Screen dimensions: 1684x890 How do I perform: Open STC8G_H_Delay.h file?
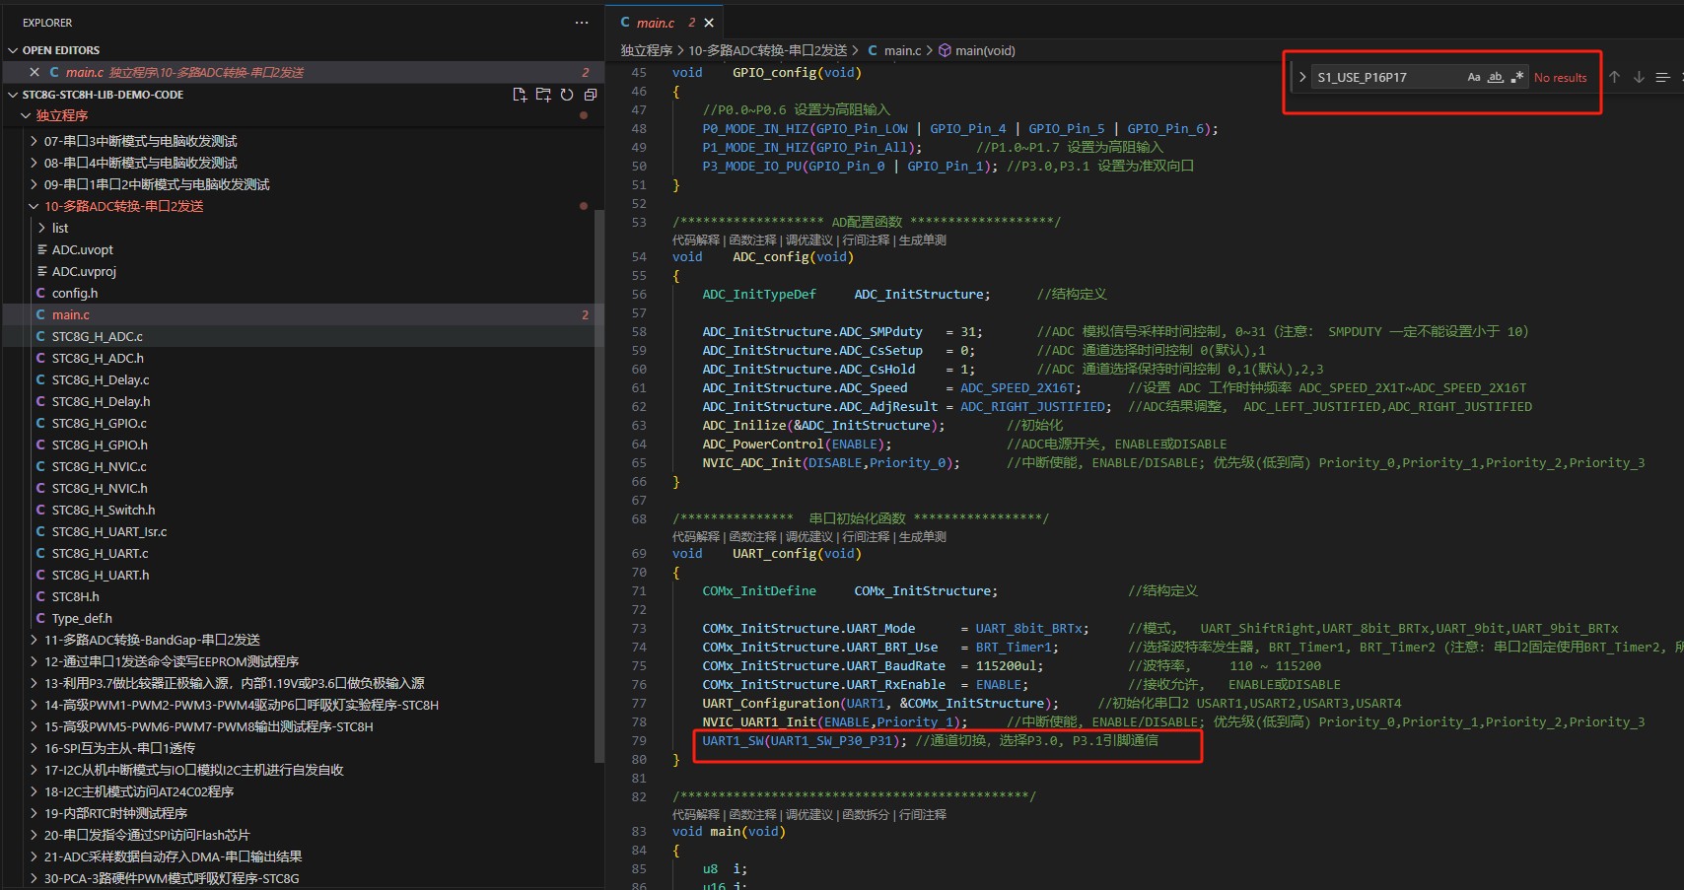(101, 401)
